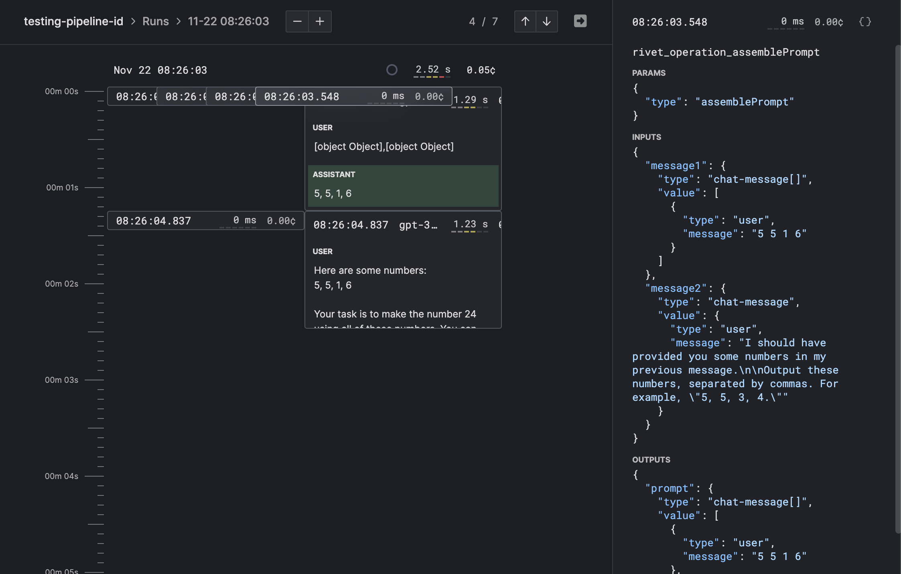Click the INPUTS section heading
The width and height of the screenshot is (901, 574).
tap(647, 137)
